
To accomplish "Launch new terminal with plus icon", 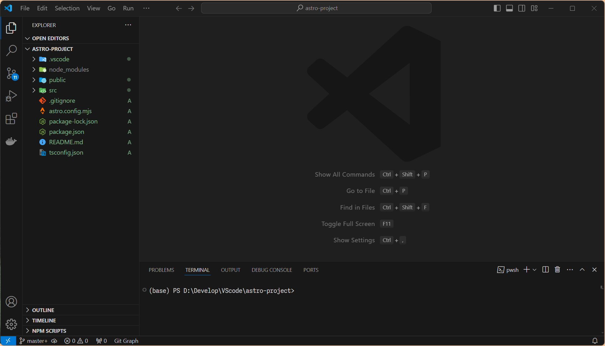I will pos(526,270).
